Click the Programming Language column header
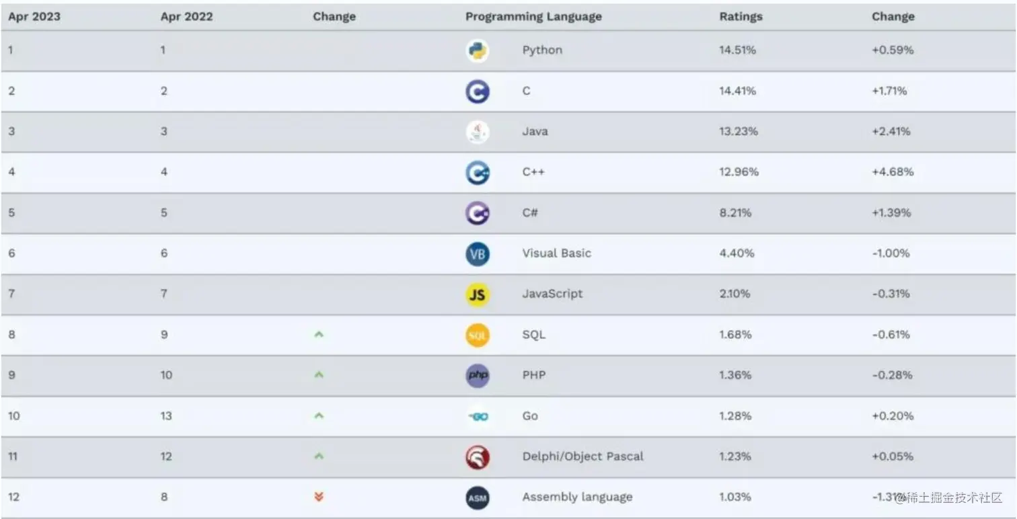The height and width of the screenshot is (519, 1017). tap(533, 17)
